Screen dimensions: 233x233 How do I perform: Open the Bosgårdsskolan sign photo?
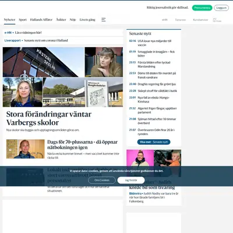coord(83,93)
